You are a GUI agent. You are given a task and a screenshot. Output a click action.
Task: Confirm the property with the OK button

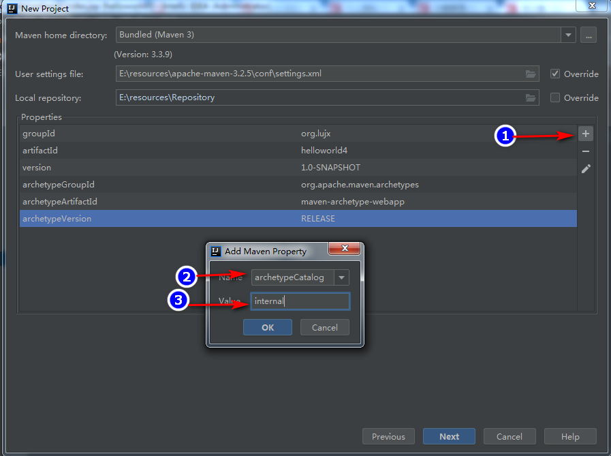coord(267,327)
